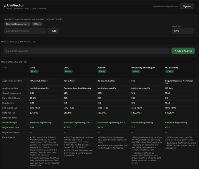Remove Purdue from the college list
This screenshot has width=199, height=169.
pos(104,76)
